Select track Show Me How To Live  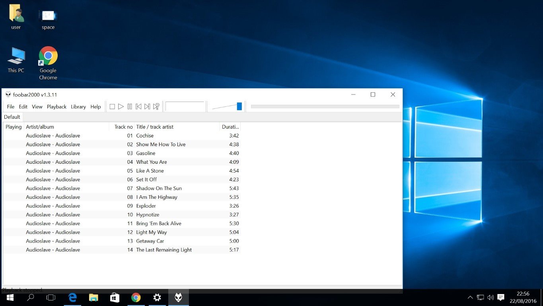122,144
